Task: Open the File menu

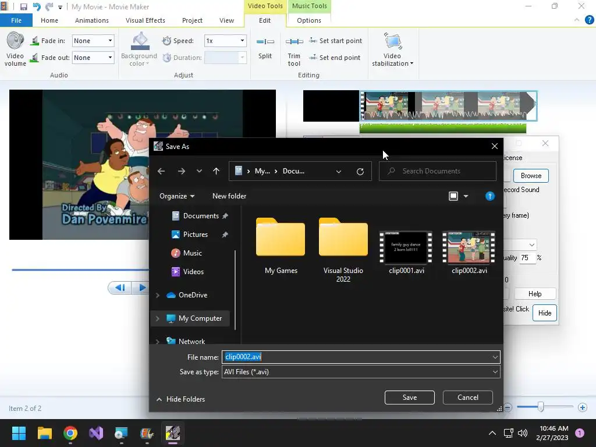Action: click(16, 20)
